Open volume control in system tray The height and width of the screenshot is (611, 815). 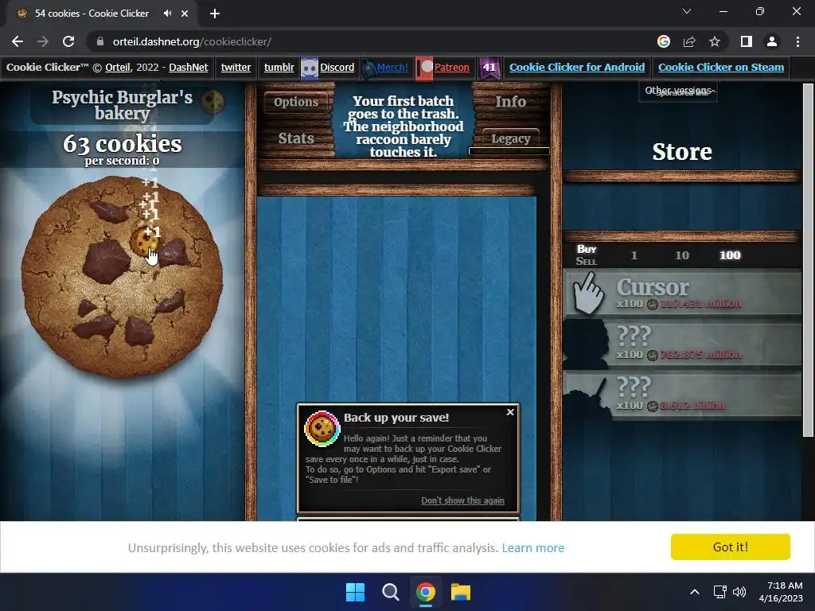739,592
